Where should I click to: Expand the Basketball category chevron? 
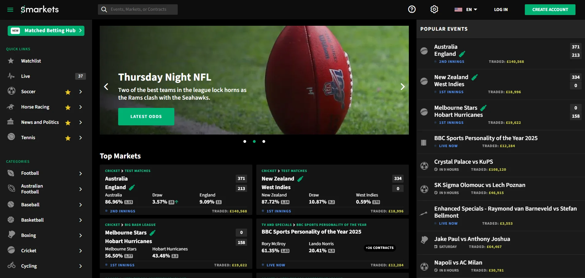click(x=80, y=220)
